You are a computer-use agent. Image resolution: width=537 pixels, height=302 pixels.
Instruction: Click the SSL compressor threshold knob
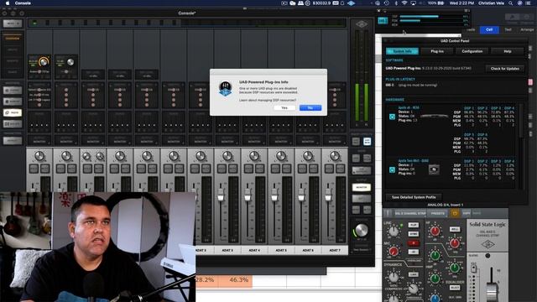pos(413,289)
